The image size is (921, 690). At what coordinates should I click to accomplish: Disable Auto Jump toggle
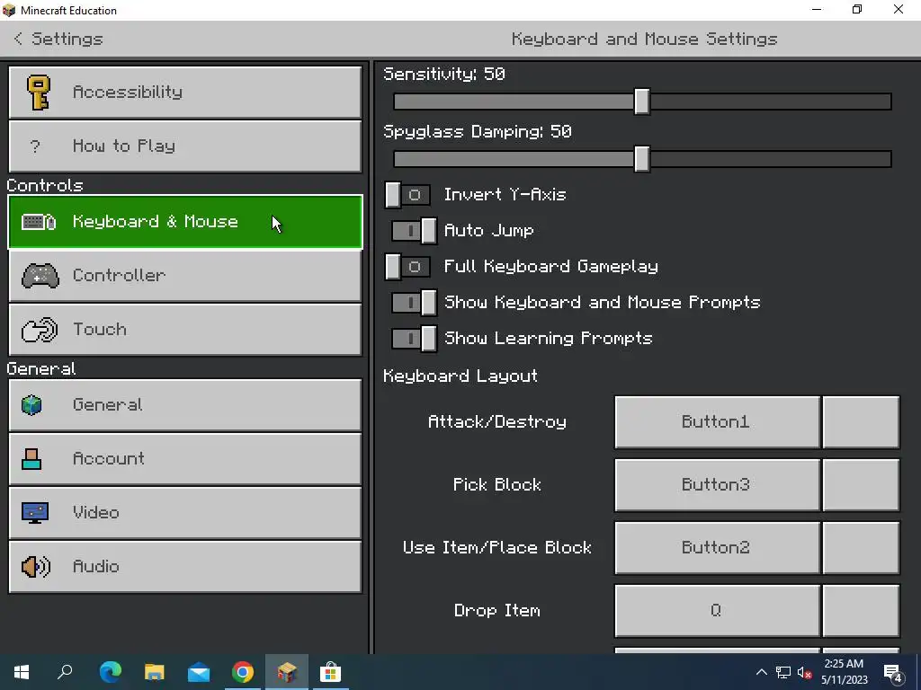(x=414, y=231)
